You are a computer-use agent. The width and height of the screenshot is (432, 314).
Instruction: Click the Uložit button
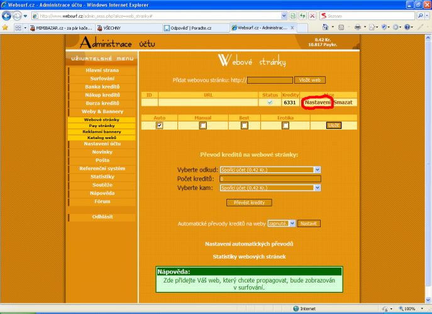(x=334, y=126)
